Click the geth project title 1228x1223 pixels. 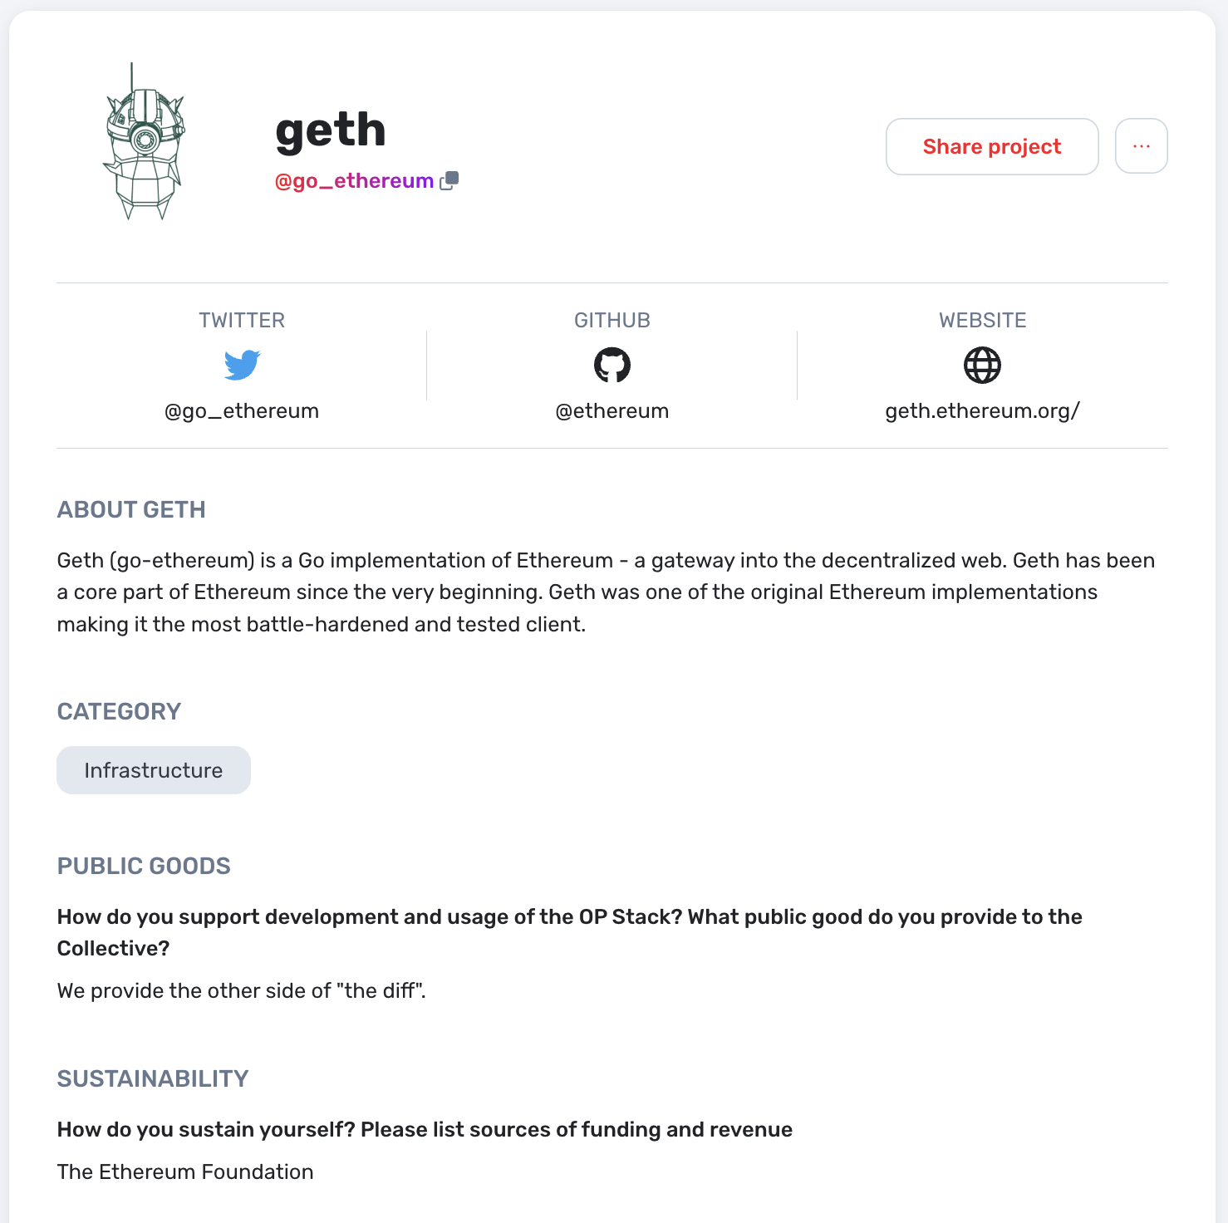331,130
